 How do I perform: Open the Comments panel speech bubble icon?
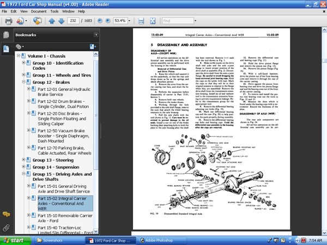pos(6,214)
